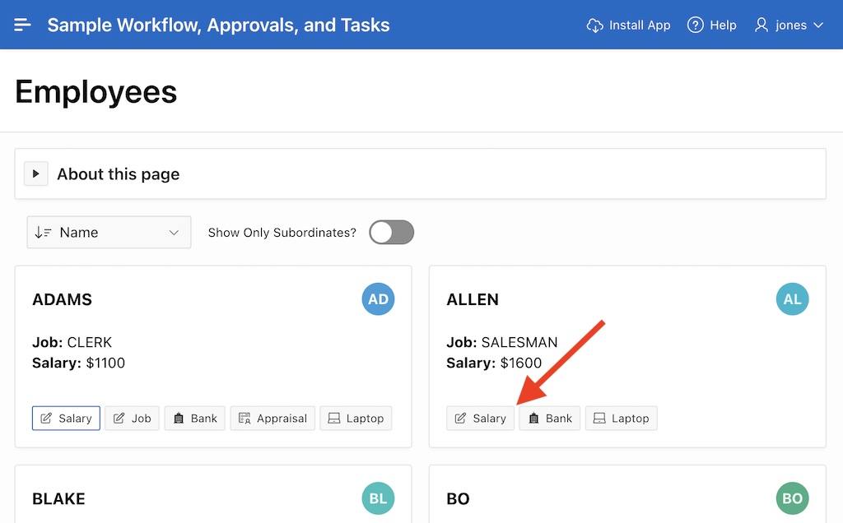Click Job button for ADAMS
Viewport: 843px width, 523px height.
[x=132, y=419]
